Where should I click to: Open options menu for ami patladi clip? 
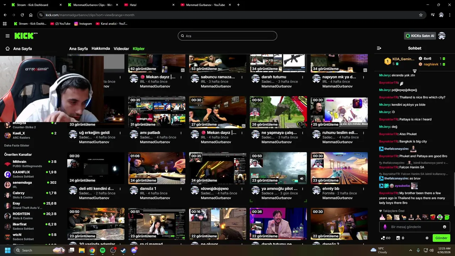click(181, 133)
